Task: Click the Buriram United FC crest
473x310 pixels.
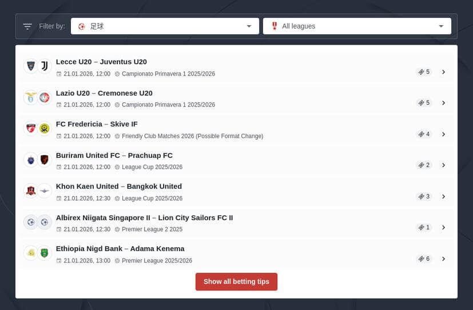Action: click(x=30, y=160)
